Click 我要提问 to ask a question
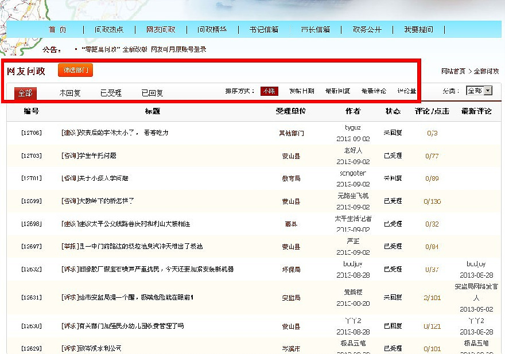 [x=418, y=30]
